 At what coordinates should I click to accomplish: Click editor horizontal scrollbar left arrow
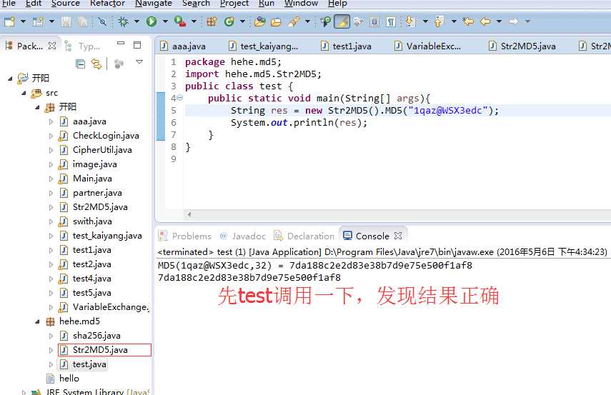click(x=189, y=214)
